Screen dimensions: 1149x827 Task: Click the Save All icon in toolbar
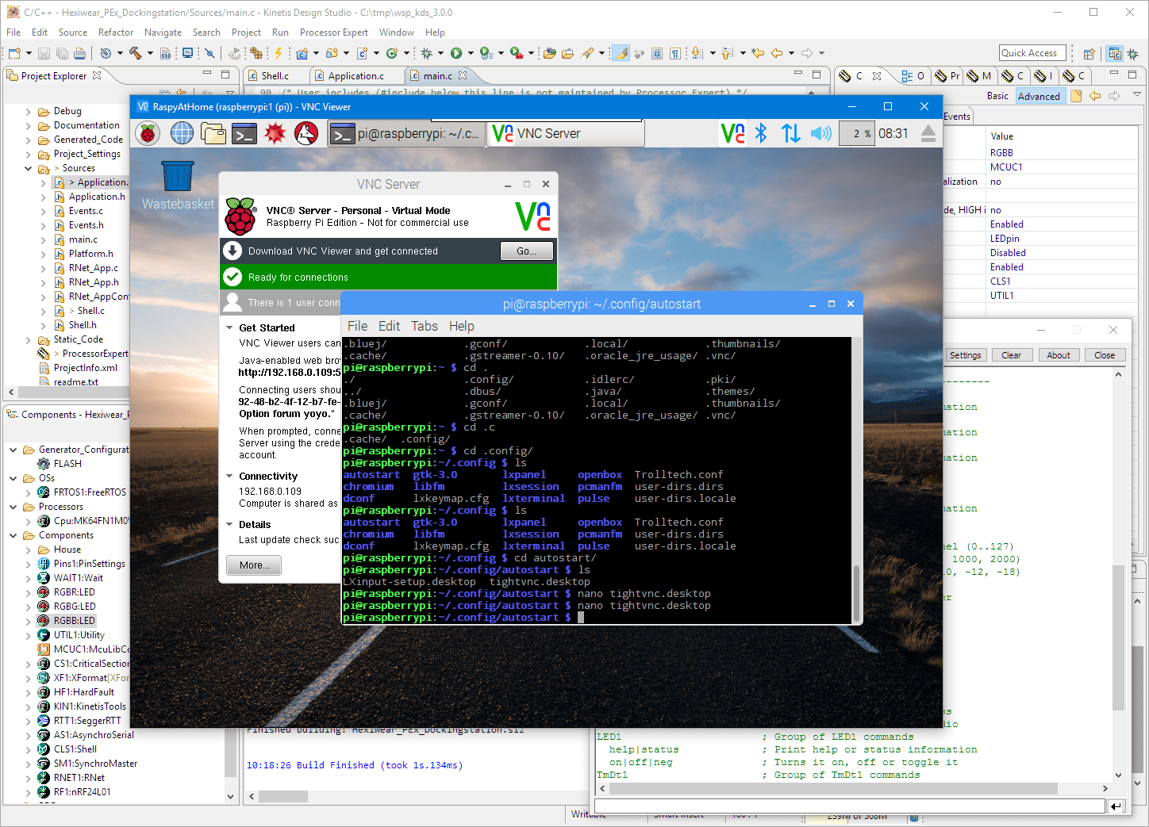(x=62, y=53)
